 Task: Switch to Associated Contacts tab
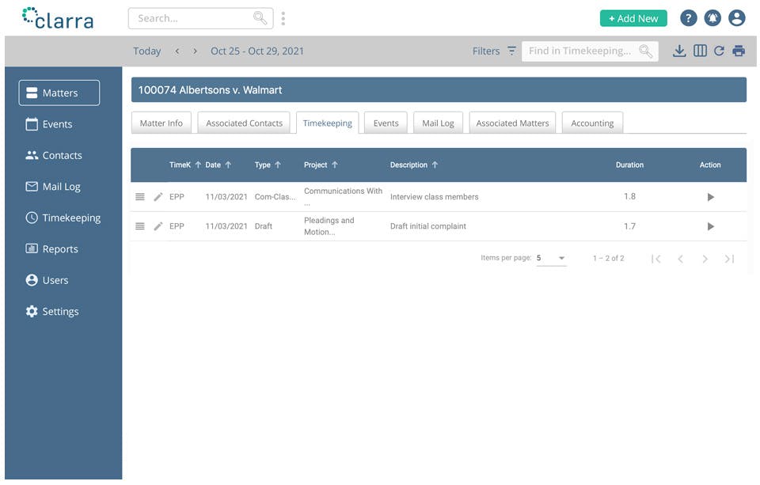pyautogui.click(x=245, y=123)
